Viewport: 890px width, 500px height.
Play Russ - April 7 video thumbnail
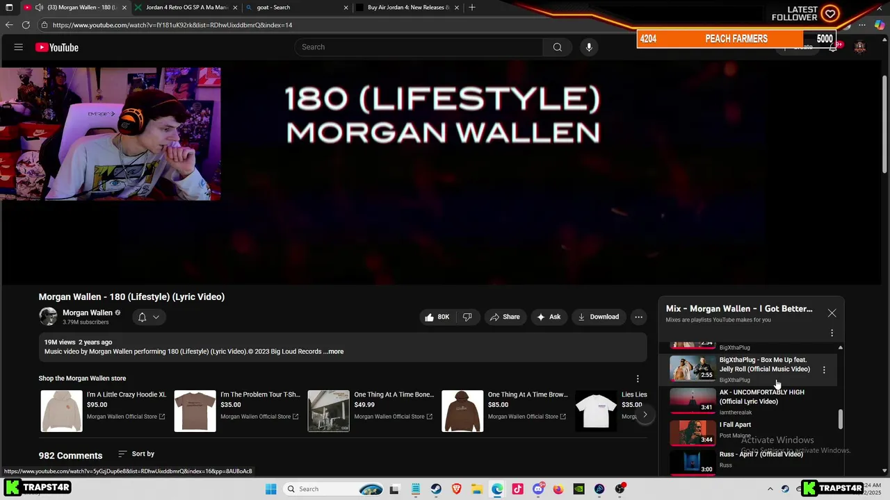[693, 463]
